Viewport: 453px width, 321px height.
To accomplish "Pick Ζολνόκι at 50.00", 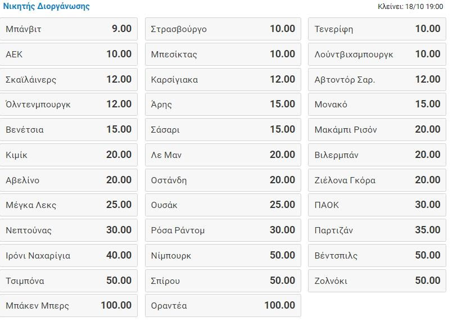I will [x=377, y=281].
